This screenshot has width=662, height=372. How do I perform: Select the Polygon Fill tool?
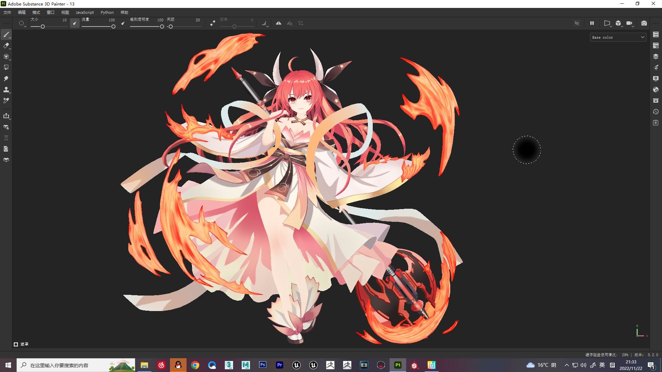coord(6,68)
